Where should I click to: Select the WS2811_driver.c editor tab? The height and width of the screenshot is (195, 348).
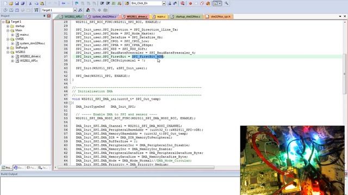[135, 17]
